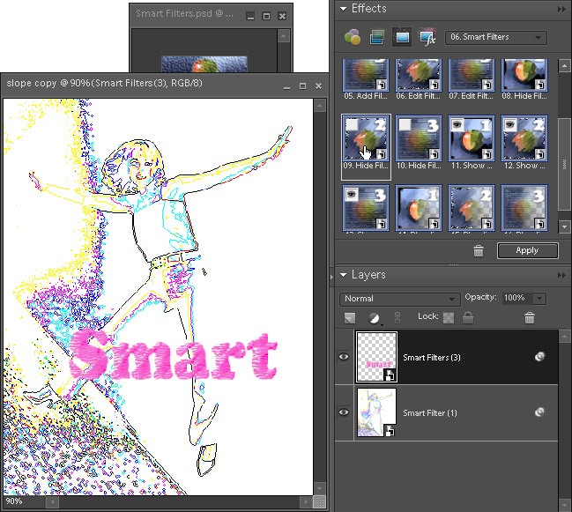Select the Smart Filter (1) layer thumbnail

point(376,412)
